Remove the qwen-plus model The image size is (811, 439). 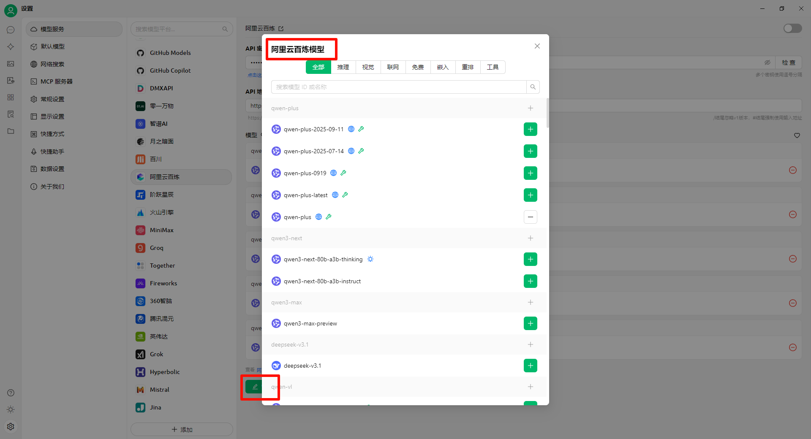(x=530, y=217)
